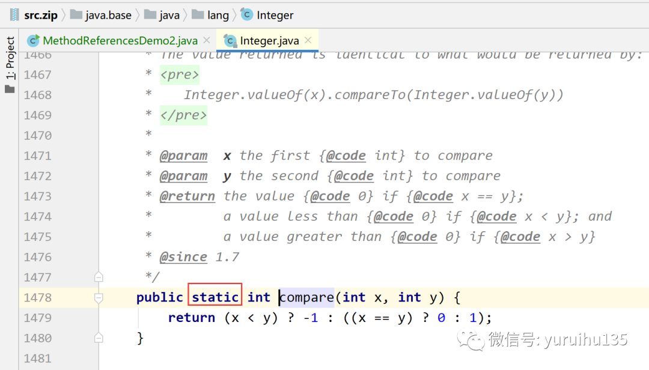This screenshot has width=649, height=370.
Task: Click the MethodReferencesDemo2.java class icon
Action: click(33, 40)
